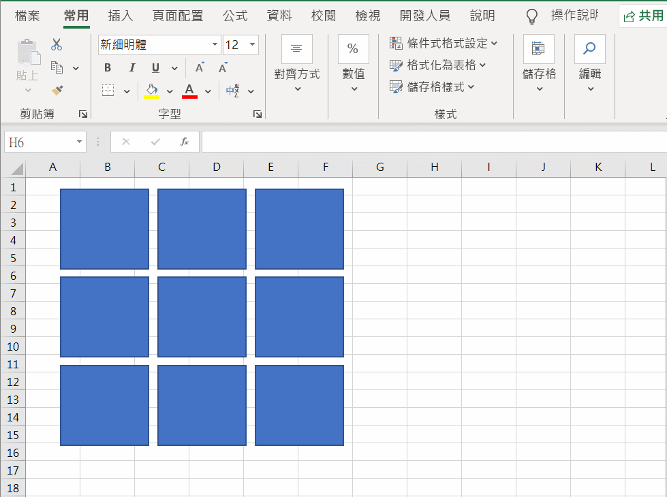Screen dimensions: 667x497
Task: Click the Decrease Font Size icon
Action: (x=223, y=68)
